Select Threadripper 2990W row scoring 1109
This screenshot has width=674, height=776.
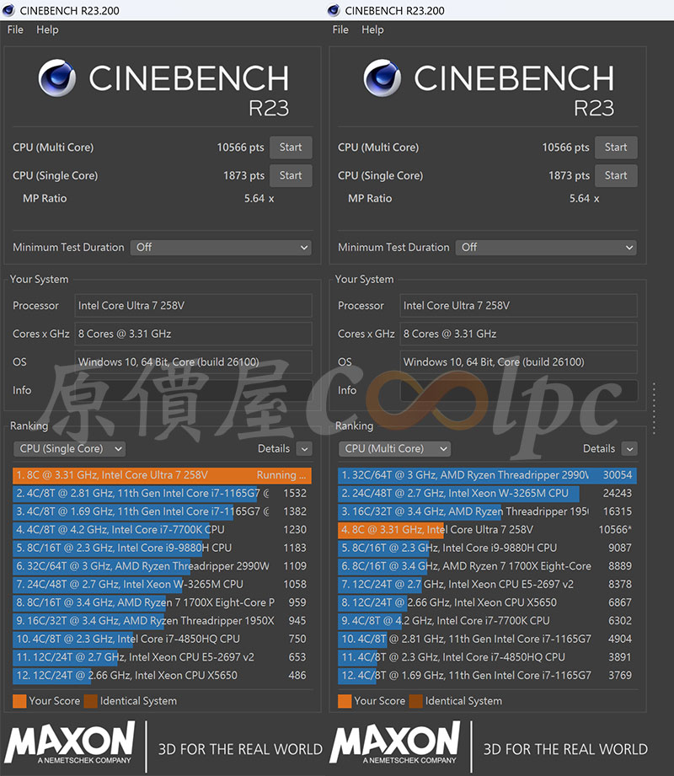pyautogui.click(x=163, y=566)
